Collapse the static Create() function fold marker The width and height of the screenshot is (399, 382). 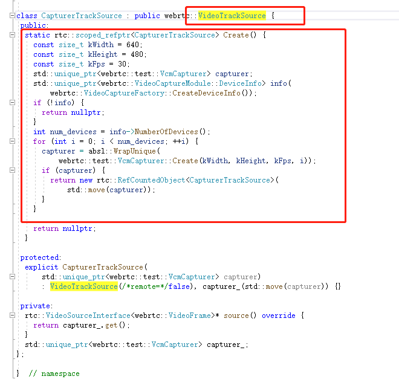click(12, 35)
